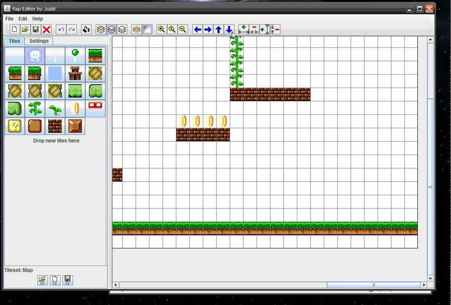Image resolution: width=451 pixels, height=305 pixels.
Task: Minimize the Map Editor window
Action: 410,9
